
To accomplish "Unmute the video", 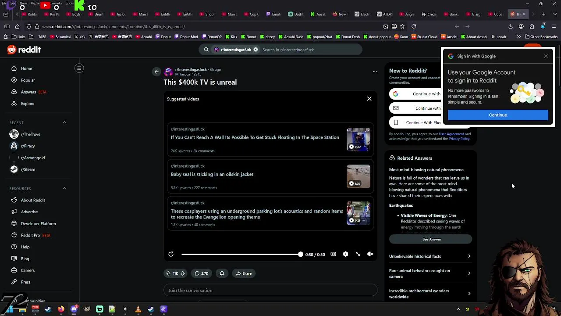I will coord(370,254).
